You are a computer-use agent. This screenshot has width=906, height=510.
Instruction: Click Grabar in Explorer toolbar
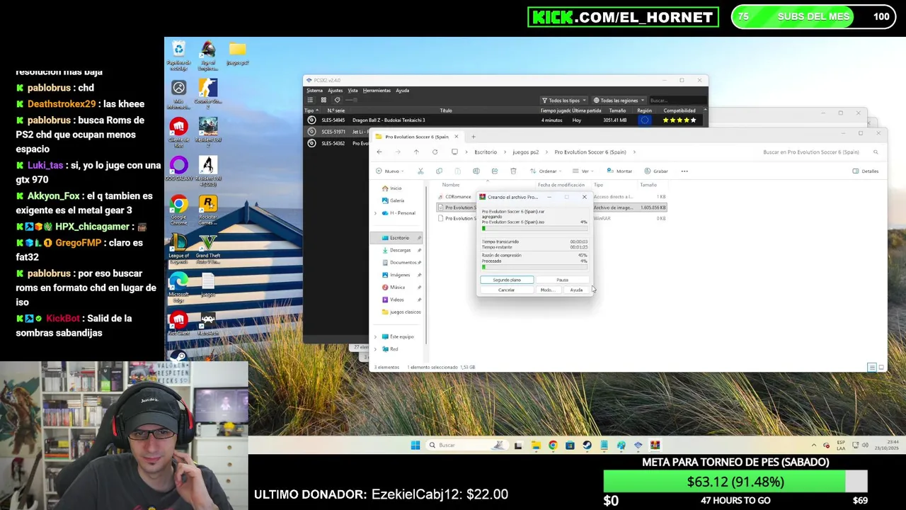[655, 171]
